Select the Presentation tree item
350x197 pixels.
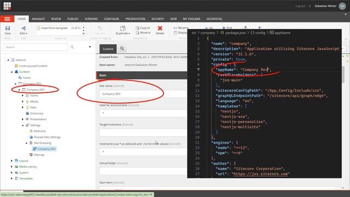pos(38,119)
